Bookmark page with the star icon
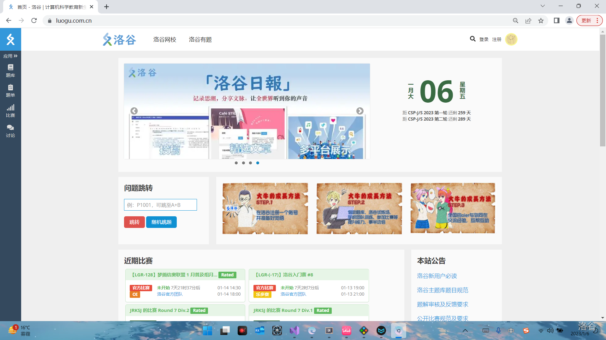Image resolution: width=606 pixels, height=340 pixels. pos(541,21)
